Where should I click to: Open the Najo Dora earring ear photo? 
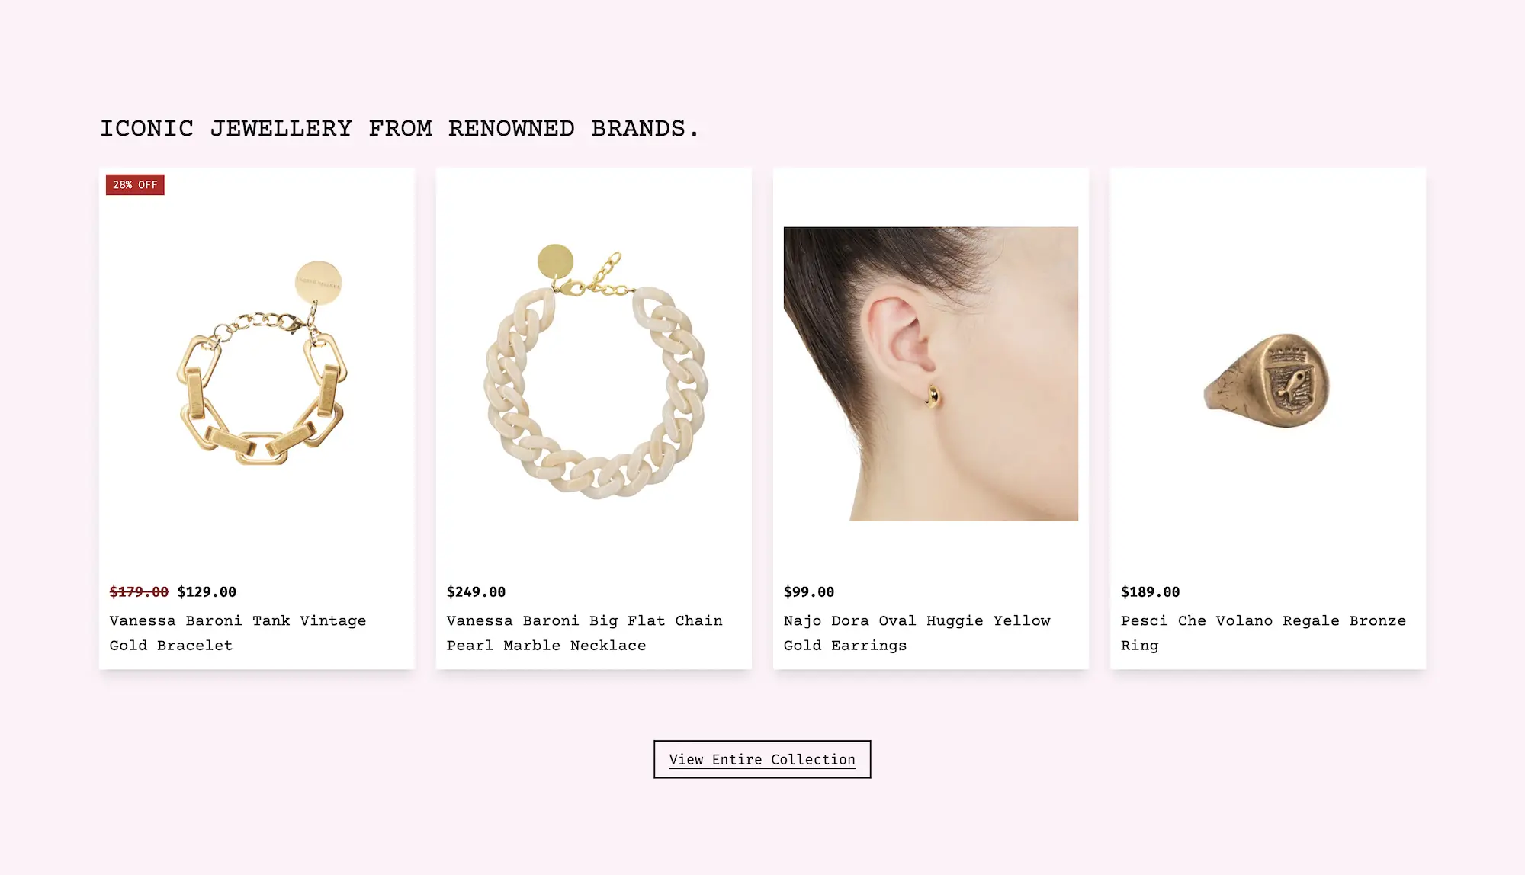click(x=931, y=373)
